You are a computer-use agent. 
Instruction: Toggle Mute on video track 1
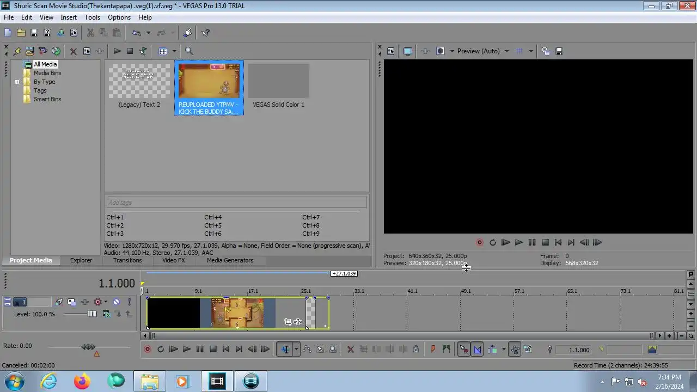[116, 302]
